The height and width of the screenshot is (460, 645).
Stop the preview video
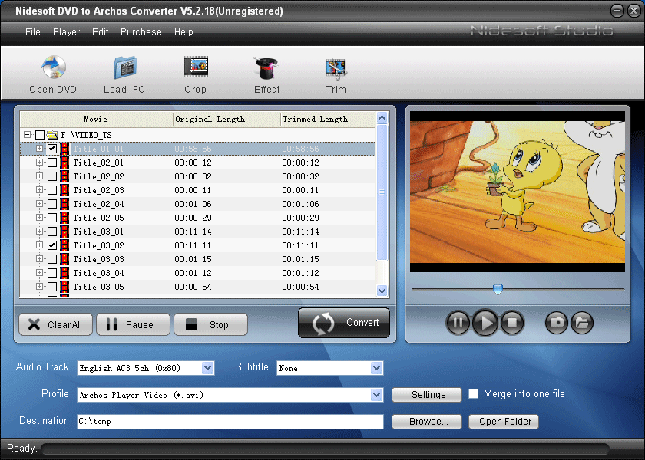coord(512,323)
